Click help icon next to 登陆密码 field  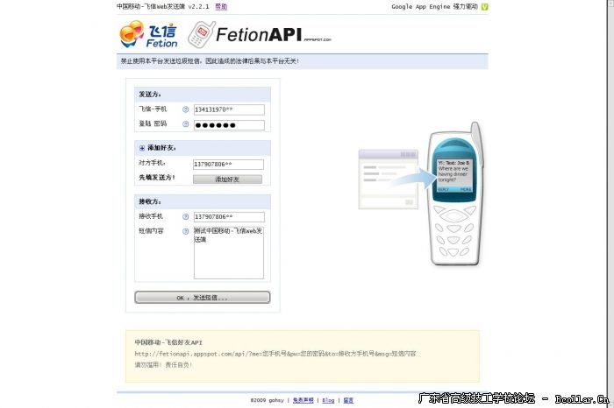tap(186, 124)
